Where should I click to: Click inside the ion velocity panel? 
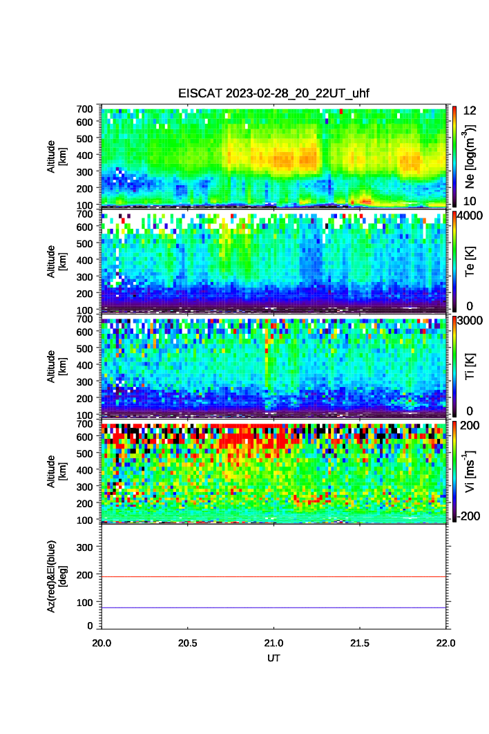tap(274, 471)
